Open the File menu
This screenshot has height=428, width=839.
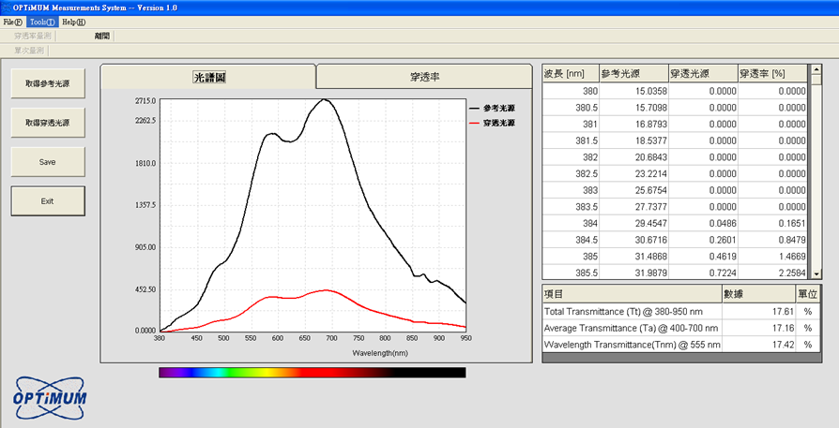coord(12,22)
